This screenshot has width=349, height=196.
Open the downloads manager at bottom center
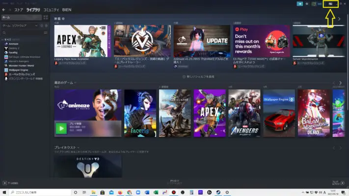pos(175,182)
